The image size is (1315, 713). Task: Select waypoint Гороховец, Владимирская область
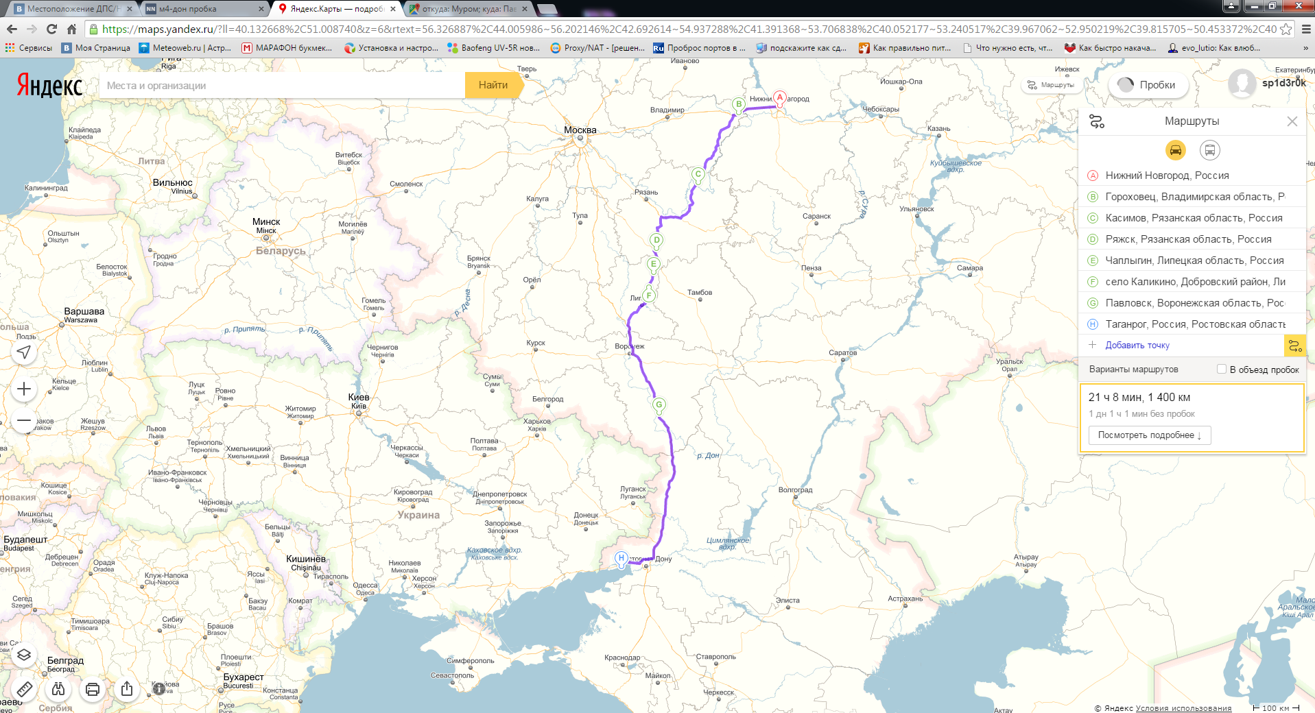(1192, 197)
